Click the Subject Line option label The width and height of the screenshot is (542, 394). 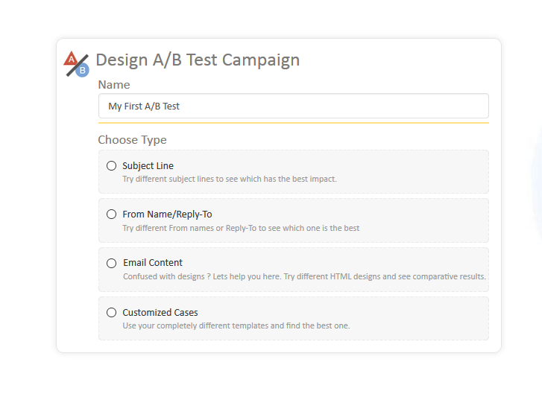coord(148,165)
